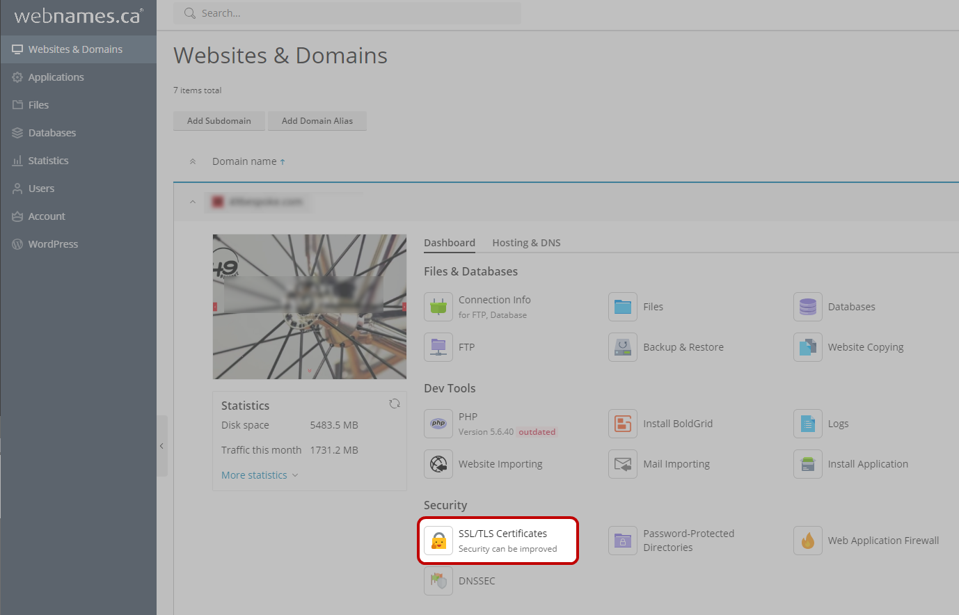Click the Install BoldGrid icon
This screenshot has height=615, width=959.
tap(623, 424)
